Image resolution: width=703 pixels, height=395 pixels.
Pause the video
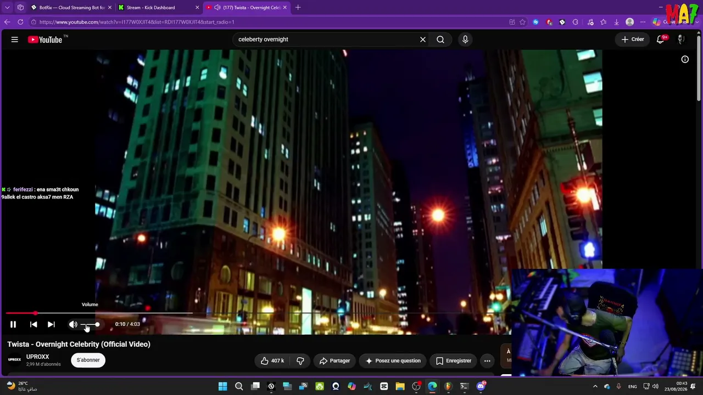pyautogui.click(x=13, y=324)
